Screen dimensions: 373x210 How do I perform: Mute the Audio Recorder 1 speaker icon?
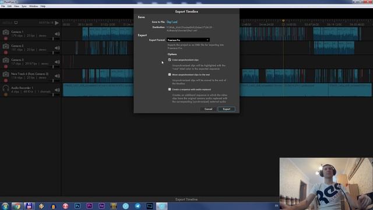pyautogui.click(x=57, y=90)
